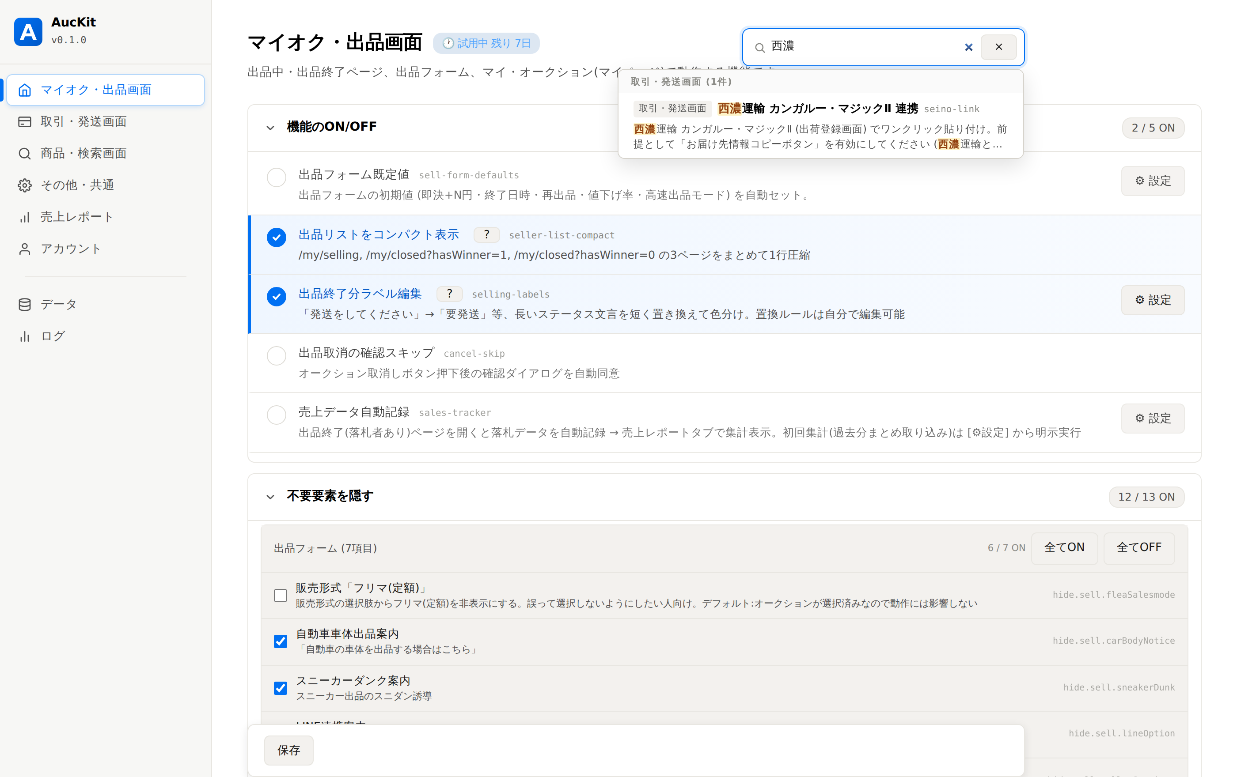Collapse the 不要要素を隠す section chevron
This screenshot has width=1237, height=777.
point(270,497)
